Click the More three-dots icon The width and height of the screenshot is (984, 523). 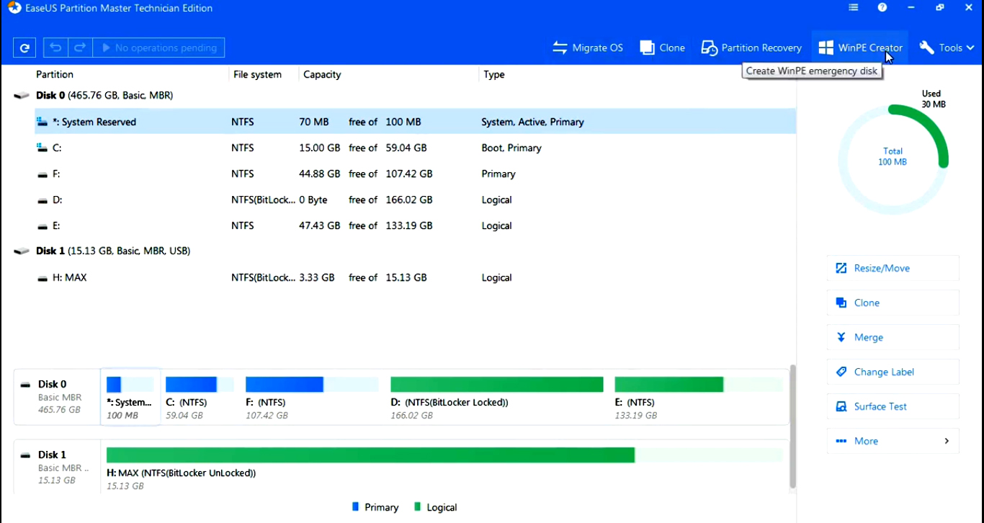(841, 441)
